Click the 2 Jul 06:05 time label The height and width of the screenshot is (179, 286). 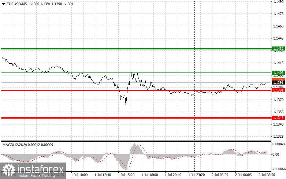point(243,175)
